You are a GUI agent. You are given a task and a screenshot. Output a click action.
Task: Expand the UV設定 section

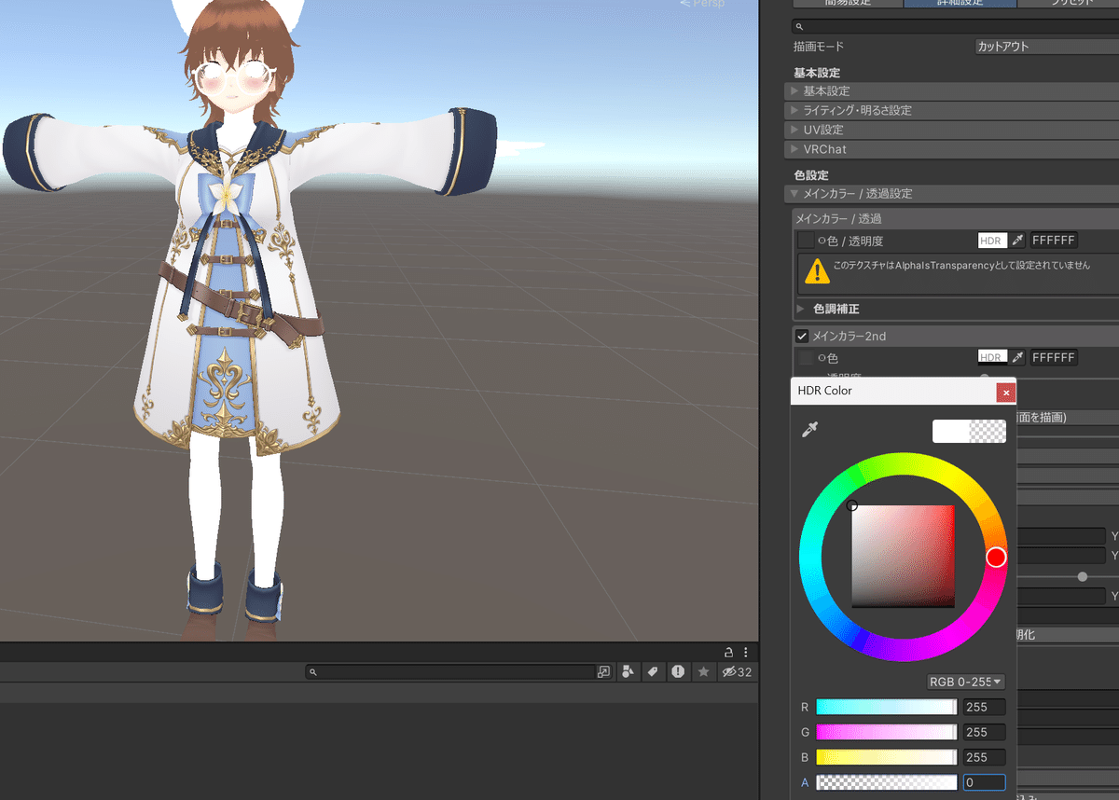tap(951, 130)
